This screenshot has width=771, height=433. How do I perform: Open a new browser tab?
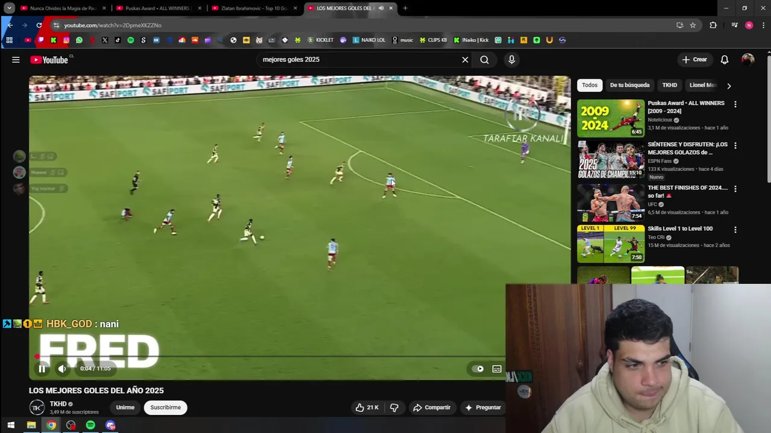pos(405,8)
